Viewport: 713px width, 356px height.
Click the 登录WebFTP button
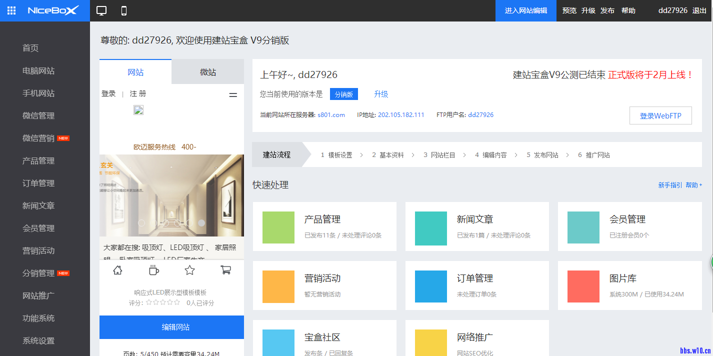660,115
